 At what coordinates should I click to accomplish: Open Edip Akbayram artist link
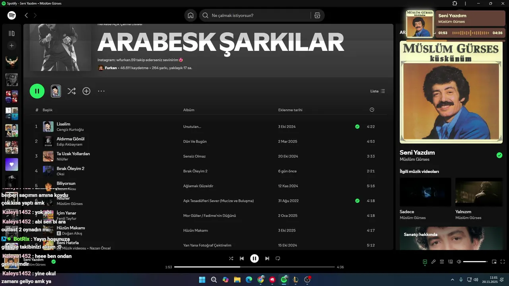coord(70,145)
